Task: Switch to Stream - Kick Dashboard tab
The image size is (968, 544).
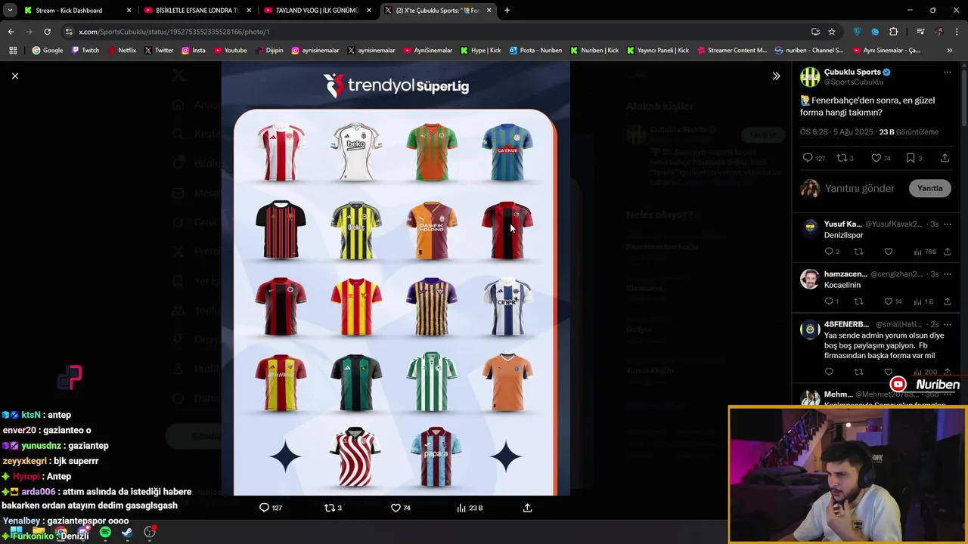Action: (76, 11)
